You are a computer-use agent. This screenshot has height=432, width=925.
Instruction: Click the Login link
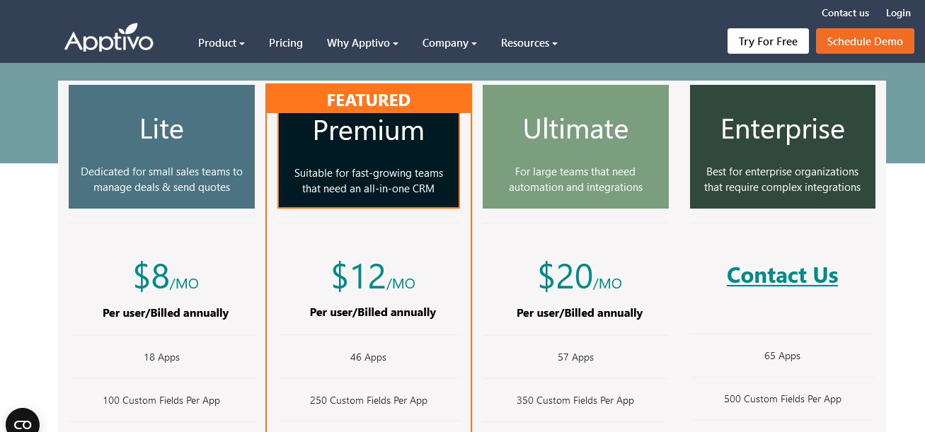point(898,13)
